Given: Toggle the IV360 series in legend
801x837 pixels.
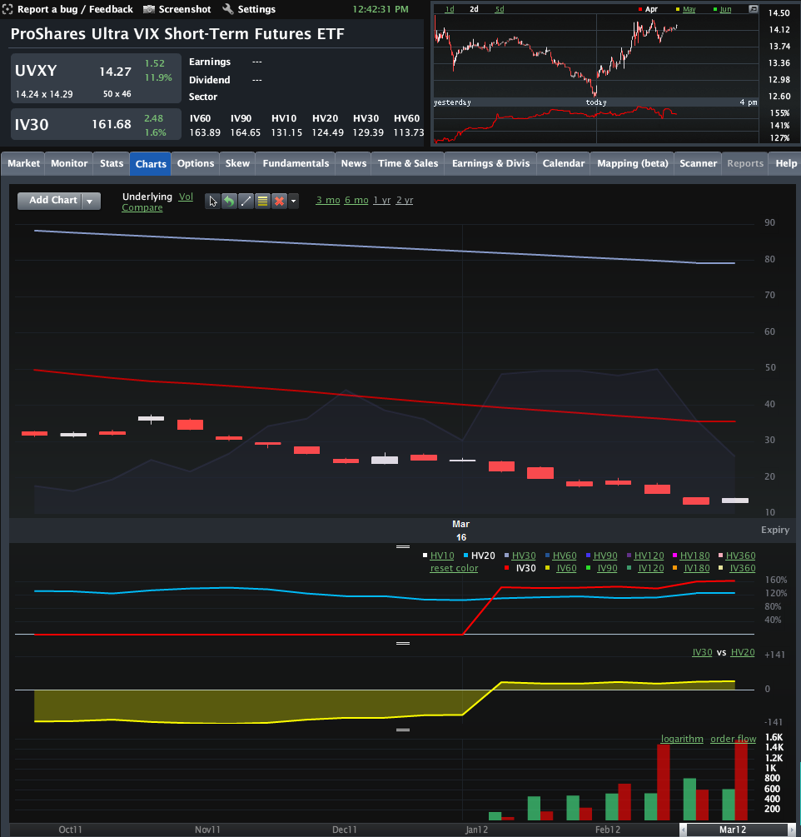Looking at the screenshot, I should pos(743,569).
